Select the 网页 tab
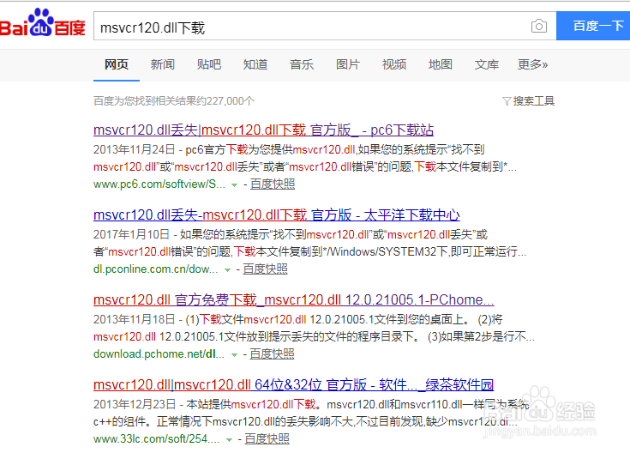This screenshot has width=630, height=453. tap(117, 64)
